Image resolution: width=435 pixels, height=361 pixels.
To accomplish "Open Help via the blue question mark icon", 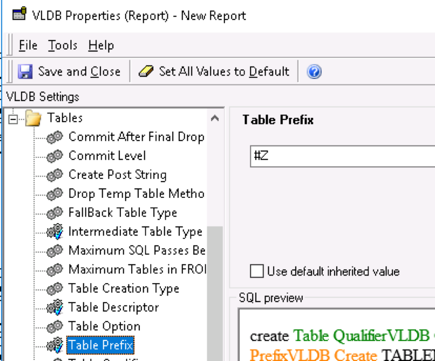I will [315, 71].
